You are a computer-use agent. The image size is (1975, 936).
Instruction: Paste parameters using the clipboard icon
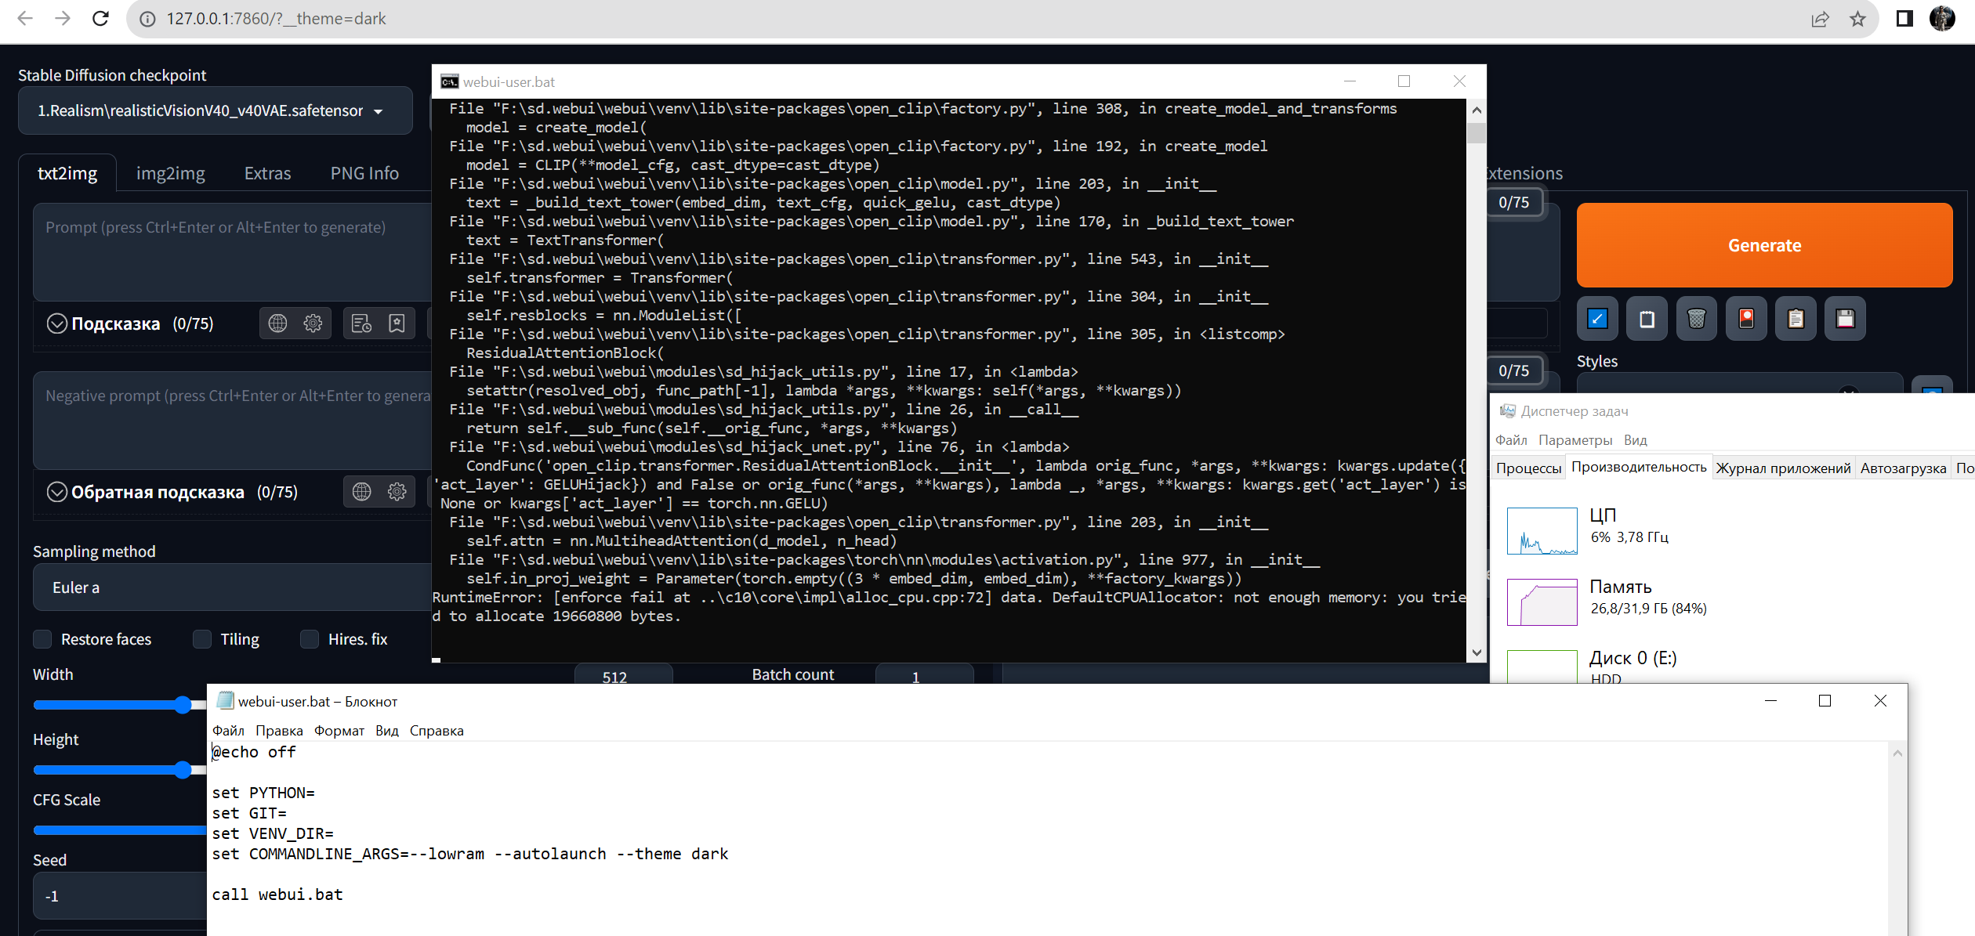[1796, 319]
